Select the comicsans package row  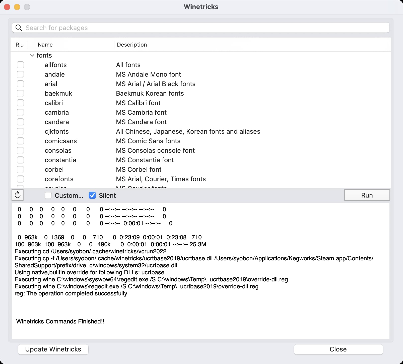click(61, 141)
